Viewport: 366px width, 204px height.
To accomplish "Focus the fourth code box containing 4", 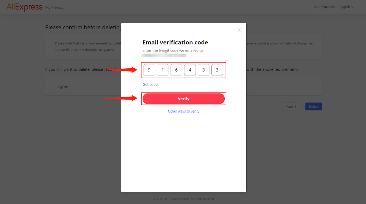I will tap(190, 70).
